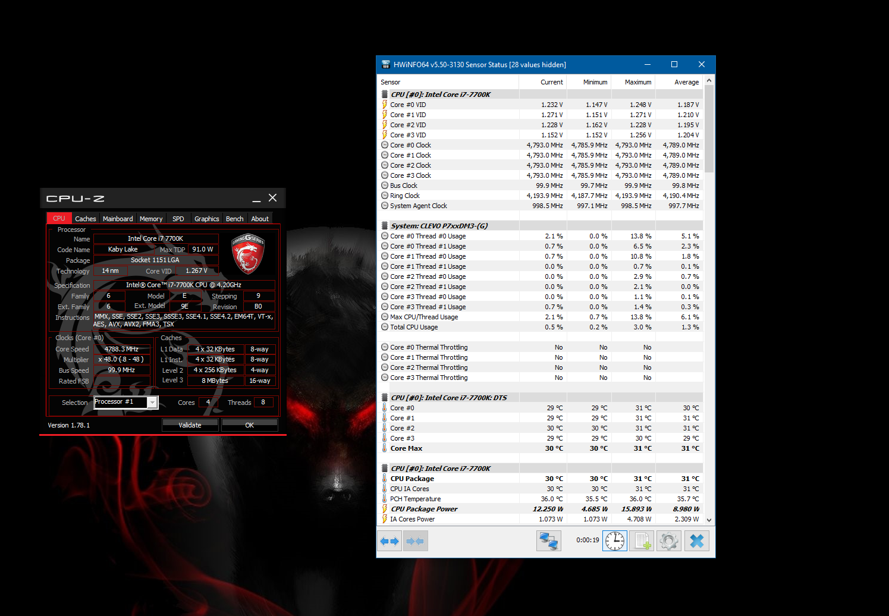Click the Core VID value 1.267 V

coord(196,271)
